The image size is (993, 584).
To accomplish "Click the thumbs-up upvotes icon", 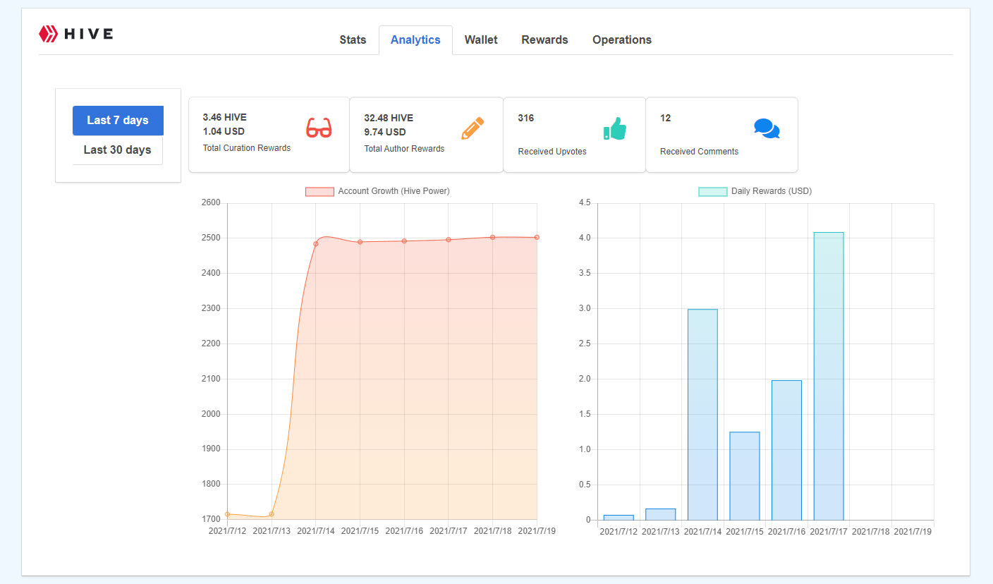I will tap(615, 128).
